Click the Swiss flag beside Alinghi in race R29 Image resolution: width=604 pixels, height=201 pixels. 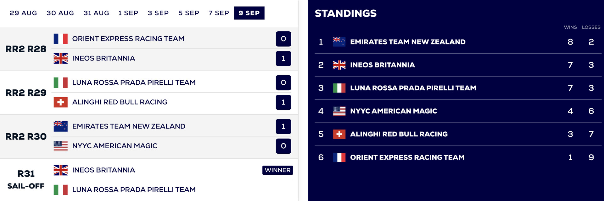[x=60, y=102]
